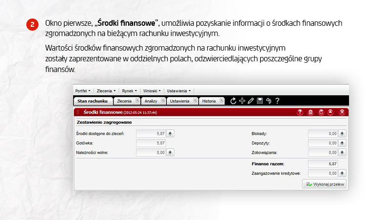Close the Analizy tab

point(163,100)
